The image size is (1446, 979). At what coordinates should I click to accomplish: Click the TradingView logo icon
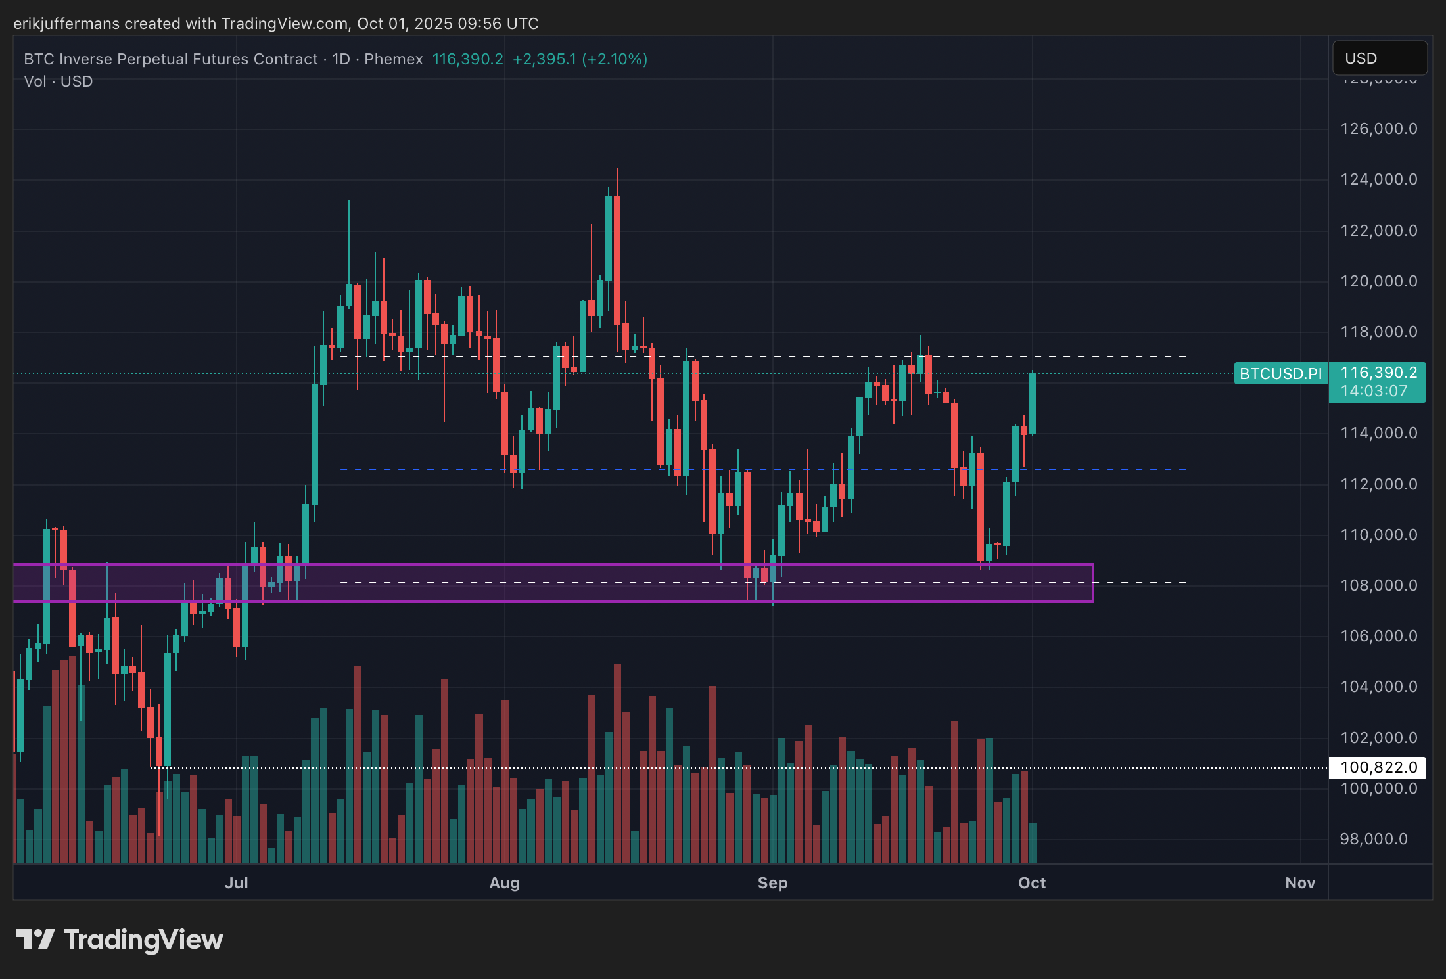35,939
